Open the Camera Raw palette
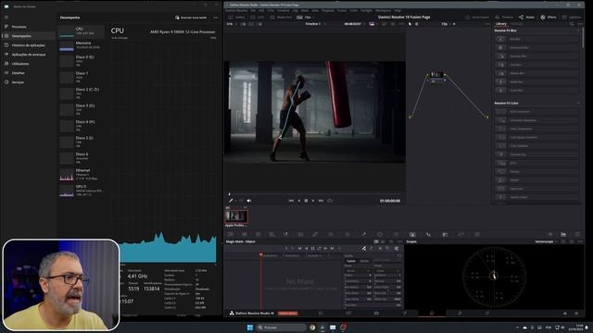The height and width of the screenshot is (333, 593). point(230,234)
